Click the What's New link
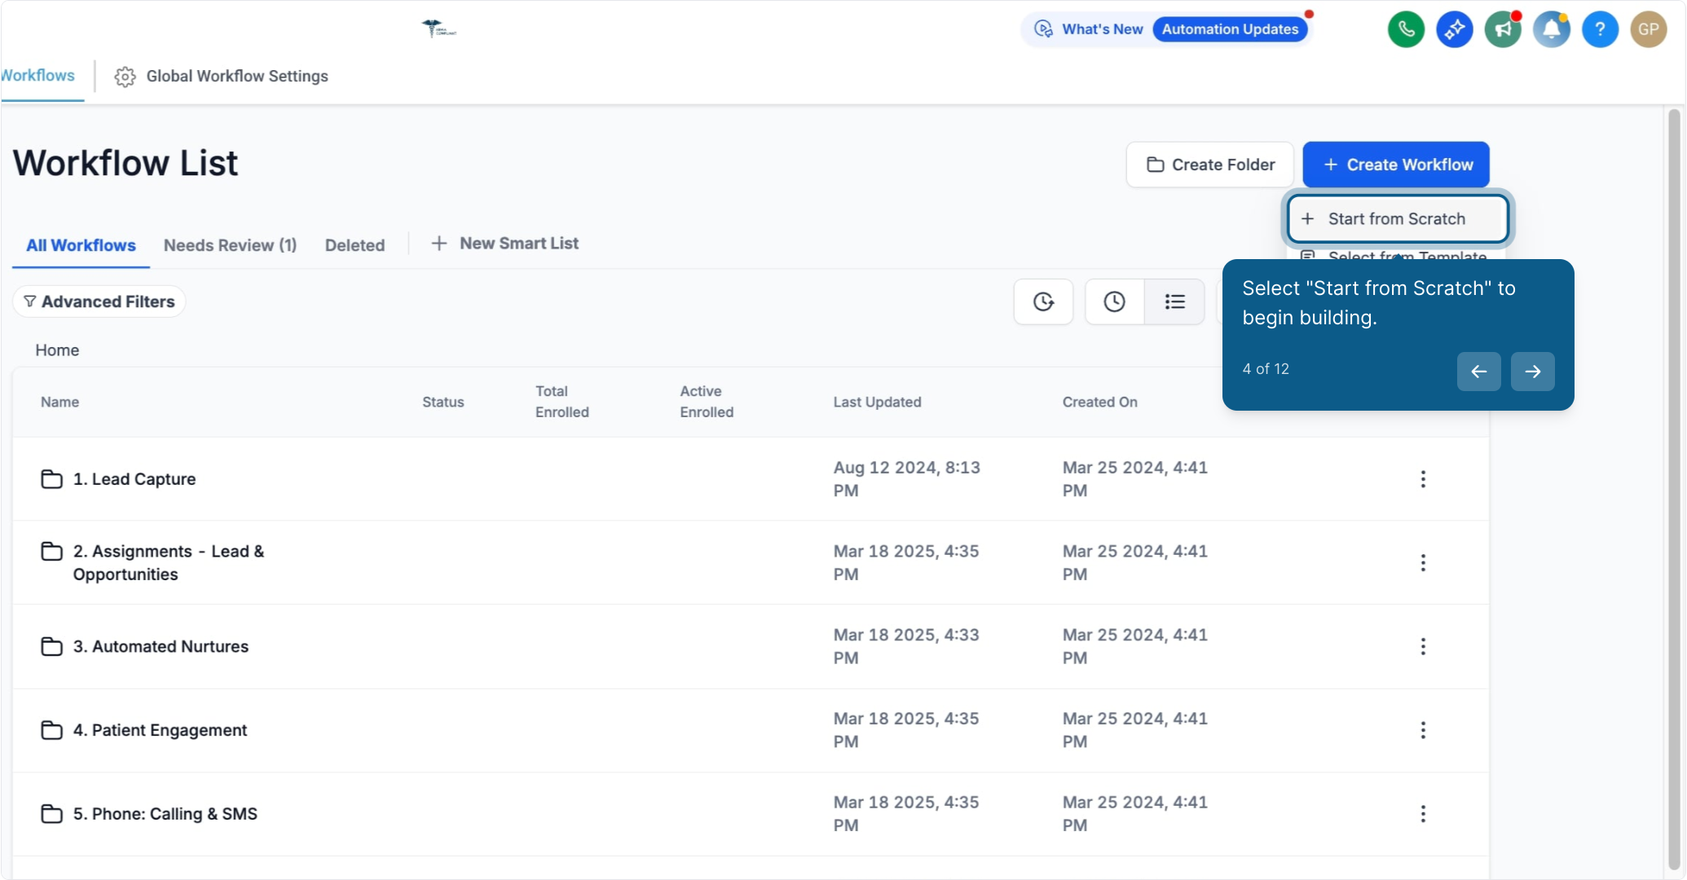This screenshot has height=880, width=1687. (x=1102, y=29)
